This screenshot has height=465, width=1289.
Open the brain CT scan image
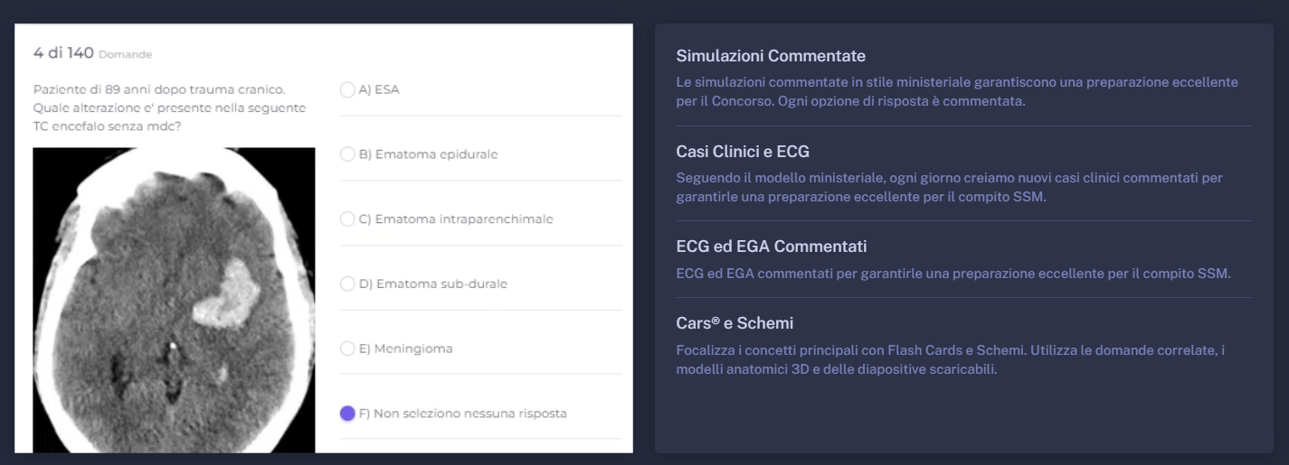174,300
